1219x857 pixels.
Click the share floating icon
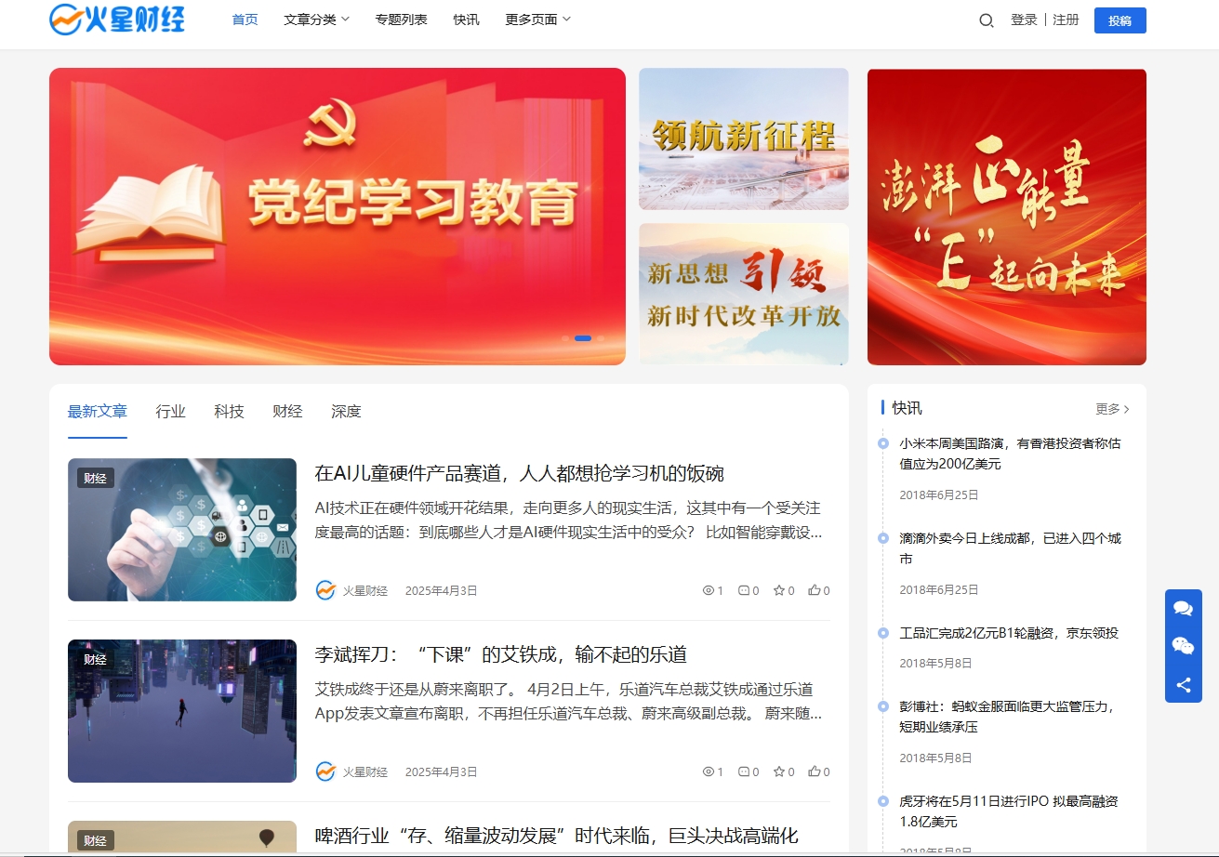[x=1183, y=686]
